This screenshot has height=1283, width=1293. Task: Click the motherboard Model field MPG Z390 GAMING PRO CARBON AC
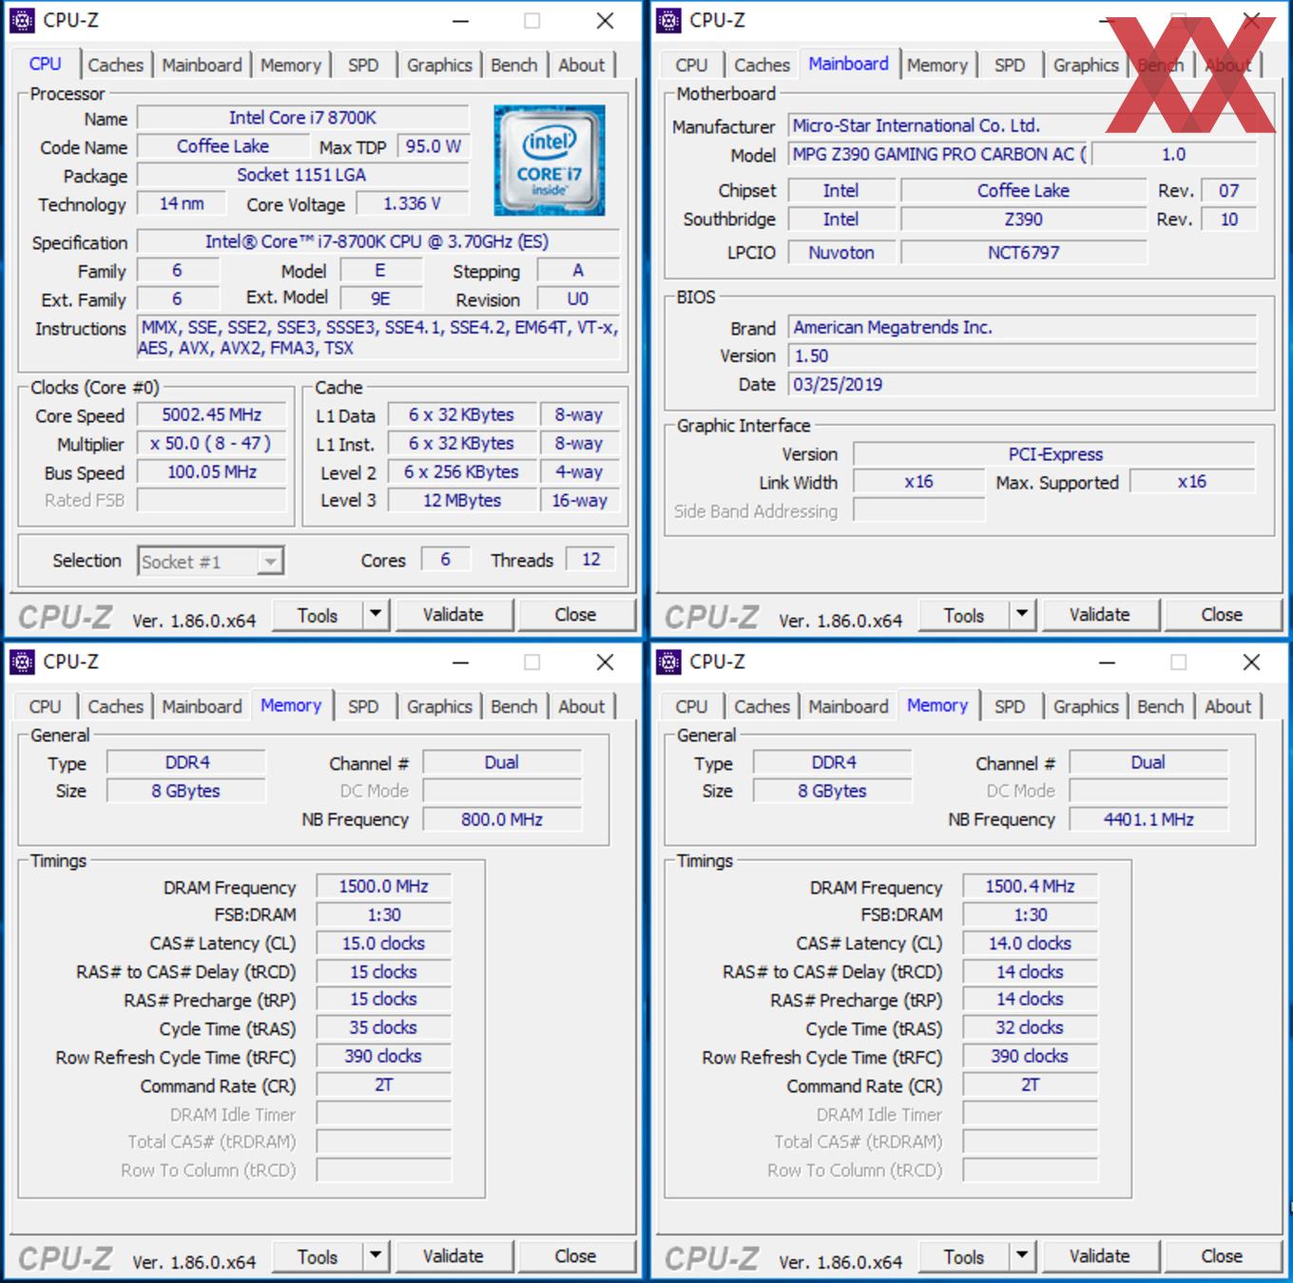938,154
